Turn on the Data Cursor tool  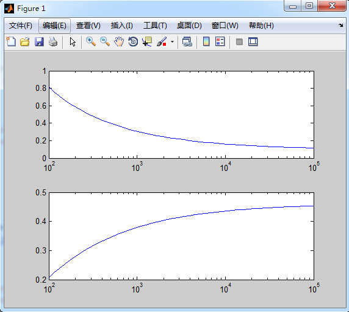[x=147, y=42]
